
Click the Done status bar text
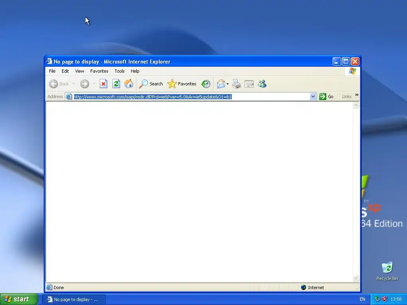pos(59,288)
